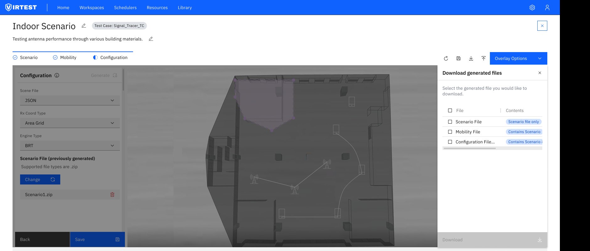
Task: Open the Engine Type BRT dropdown
Action: coord(70,146)
